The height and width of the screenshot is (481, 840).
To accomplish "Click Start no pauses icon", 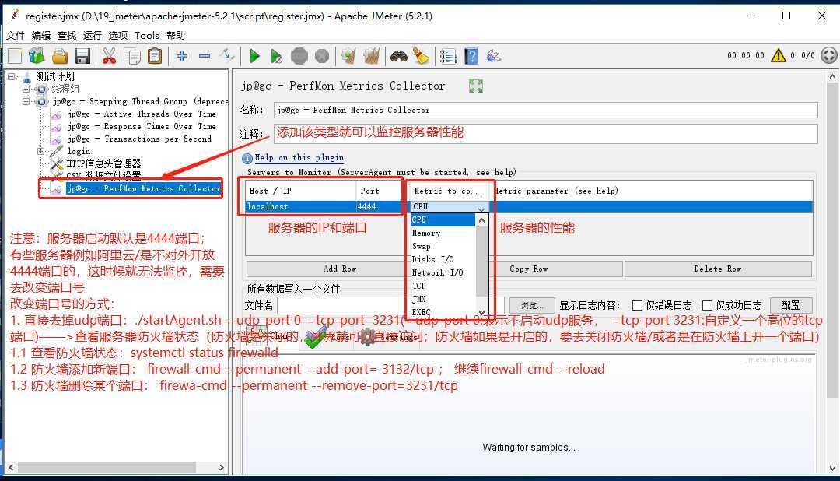I will coord(276,56).
